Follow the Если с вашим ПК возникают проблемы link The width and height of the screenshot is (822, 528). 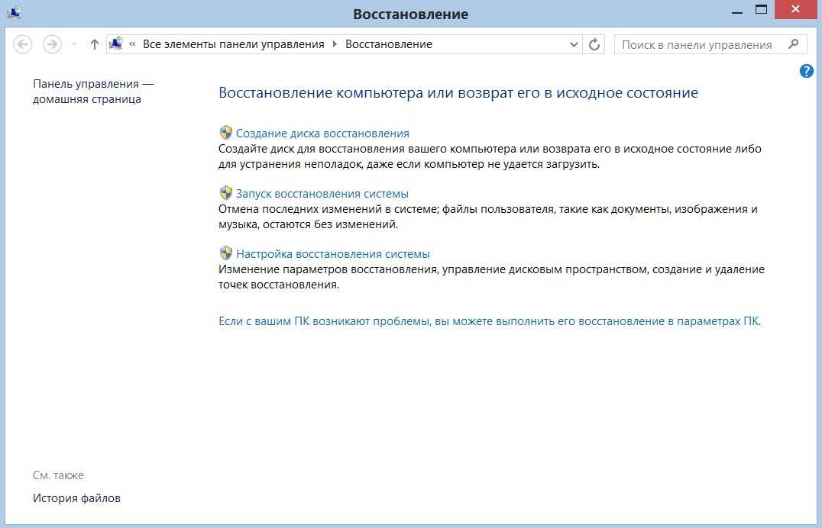click(x=490, y=321)
